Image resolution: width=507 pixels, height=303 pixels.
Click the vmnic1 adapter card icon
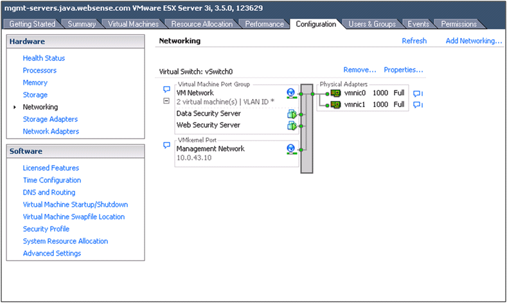point(336,105)
